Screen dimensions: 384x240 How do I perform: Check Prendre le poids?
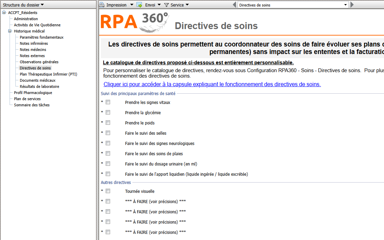pyautogui.click(x=108, y=123)
